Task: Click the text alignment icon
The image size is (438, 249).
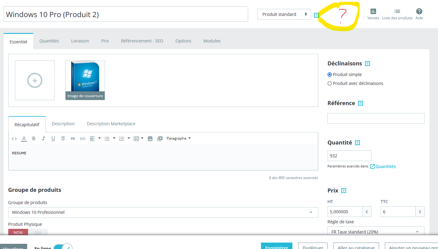Action: [92, 139]
